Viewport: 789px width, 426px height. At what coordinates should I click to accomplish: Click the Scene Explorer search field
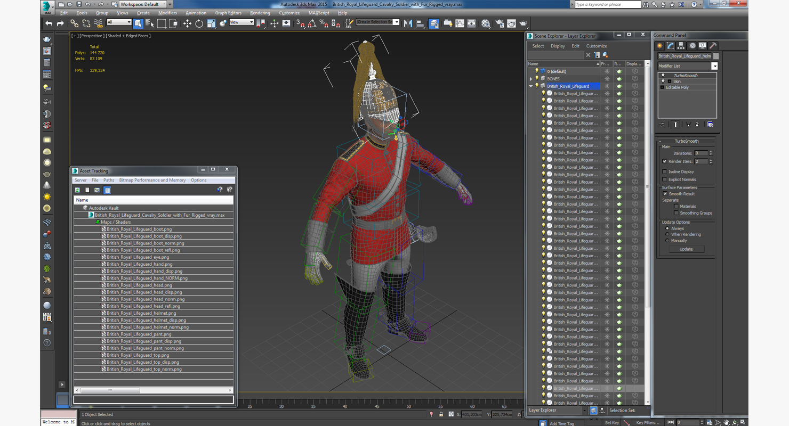(x=556, y=55)
